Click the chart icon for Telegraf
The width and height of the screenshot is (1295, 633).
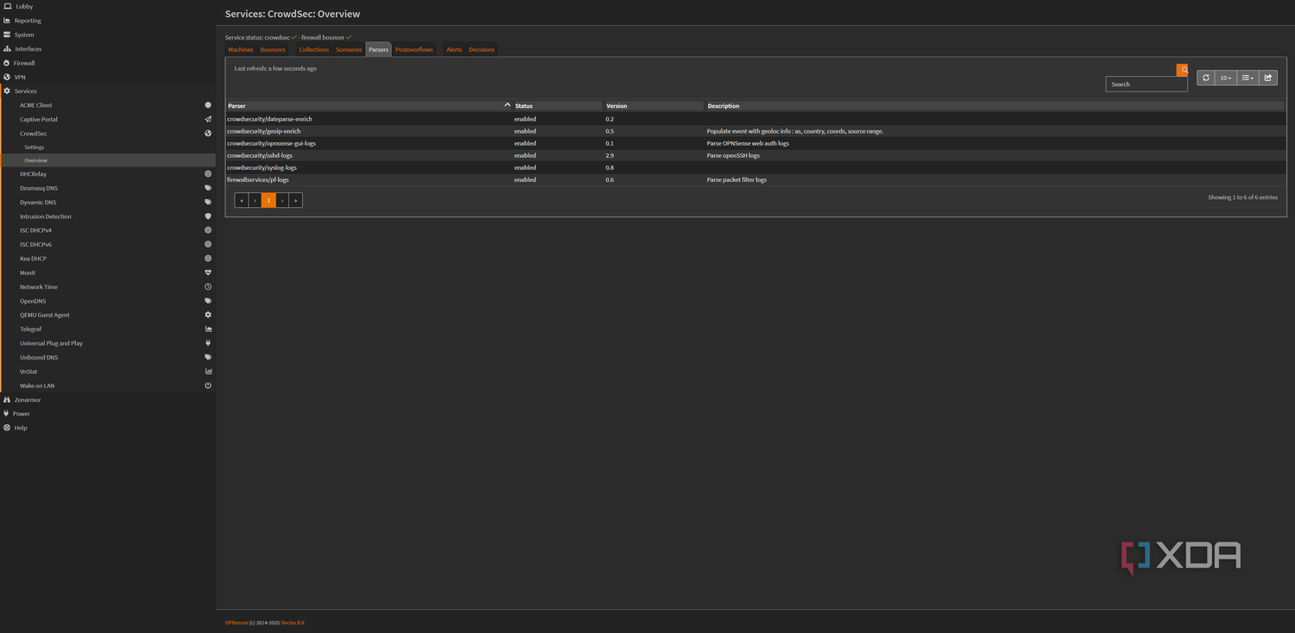[x=208, y=329]
